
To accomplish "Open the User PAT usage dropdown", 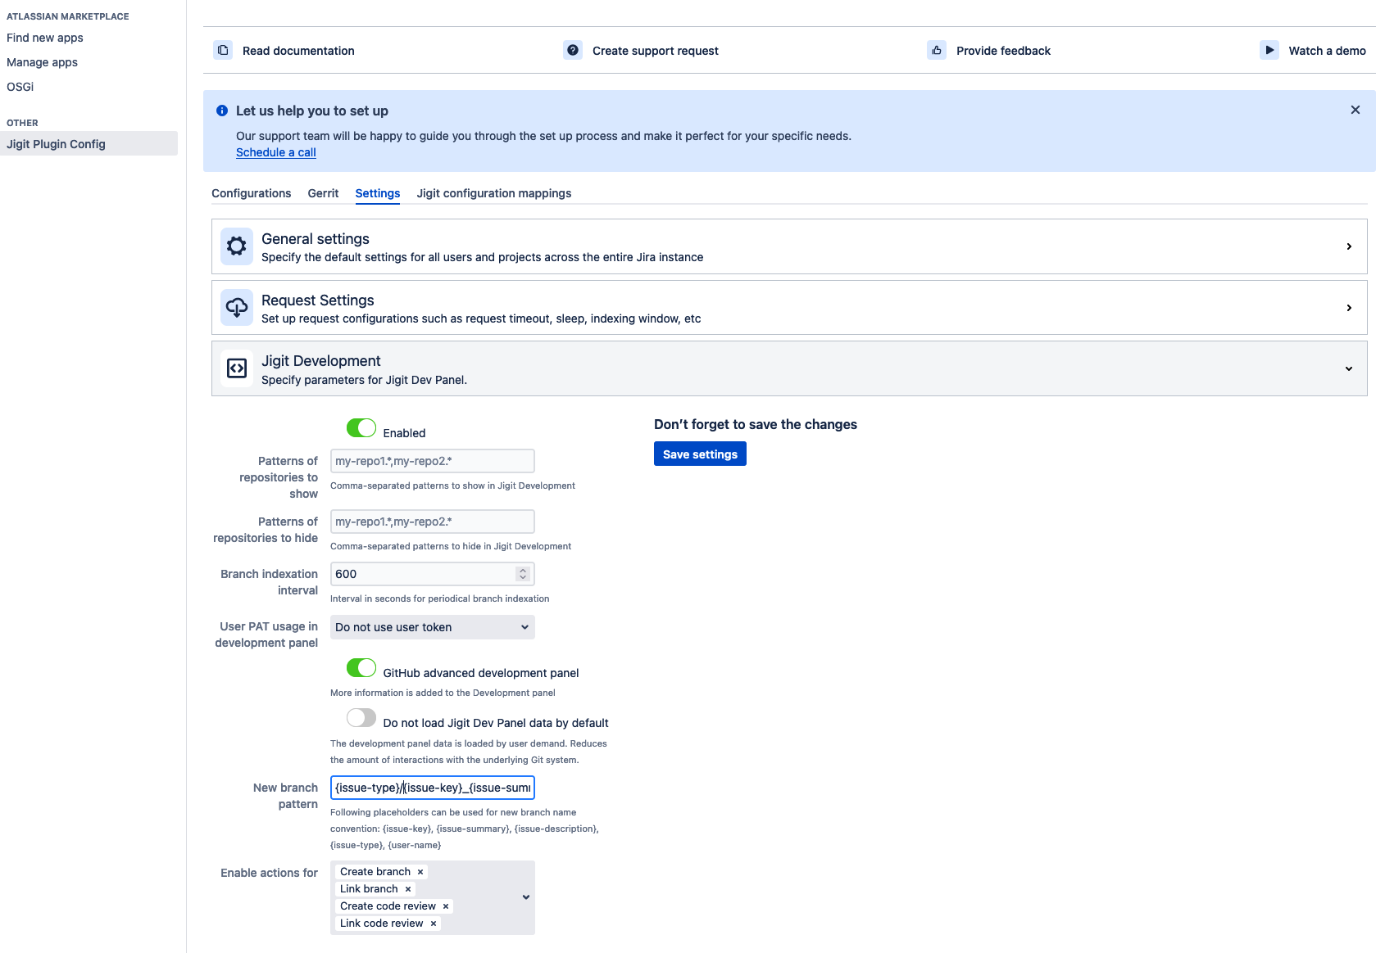I will click(432, 627).
